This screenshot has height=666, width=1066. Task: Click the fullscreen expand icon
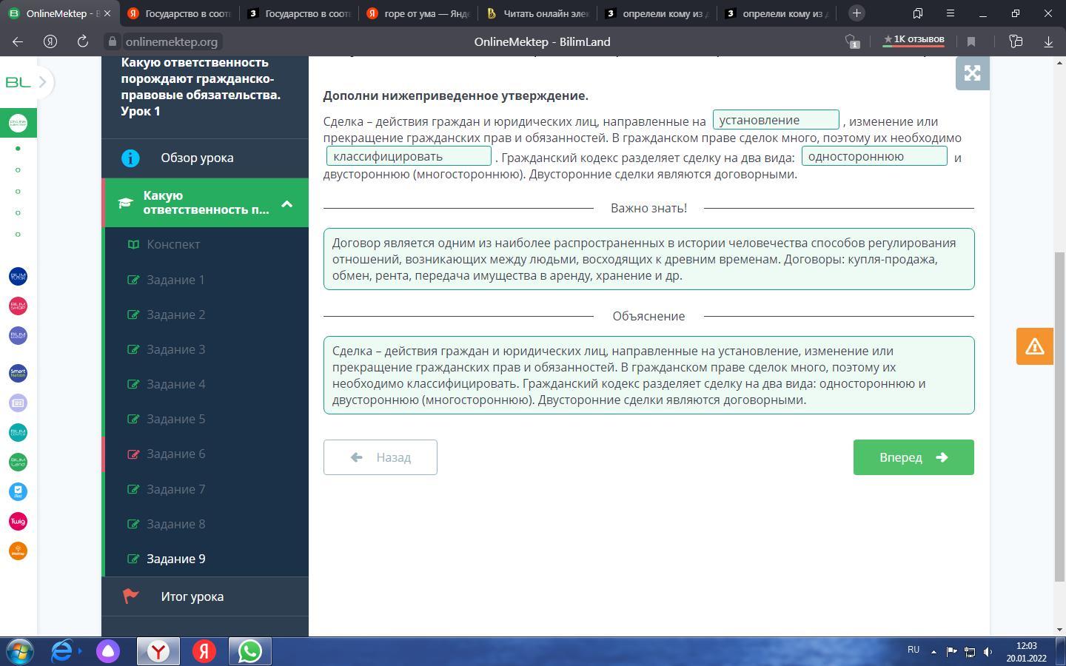(x=972, y=73)
